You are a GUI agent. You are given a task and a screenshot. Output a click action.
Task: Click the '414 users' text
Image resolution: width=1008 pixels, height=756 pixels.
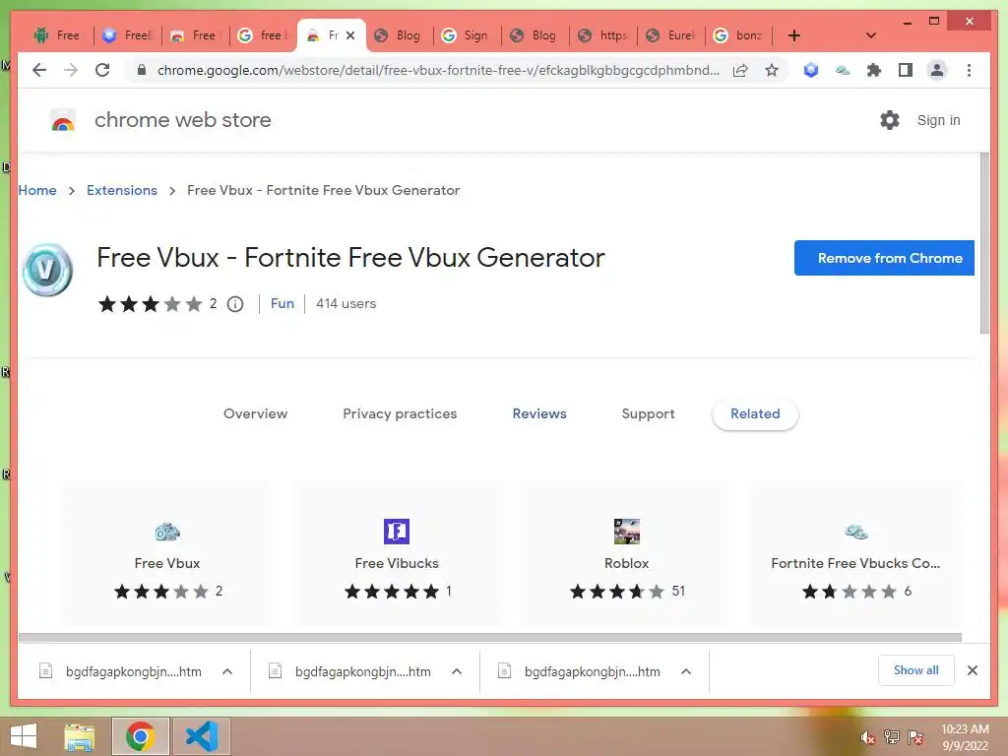346,303
